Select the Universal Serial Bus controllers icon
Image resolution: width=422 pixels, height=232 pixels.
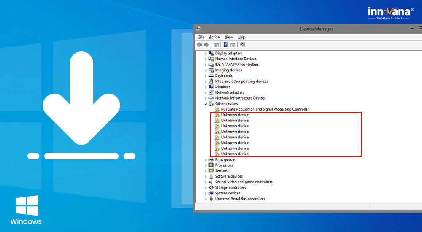[x=211, y=199]
